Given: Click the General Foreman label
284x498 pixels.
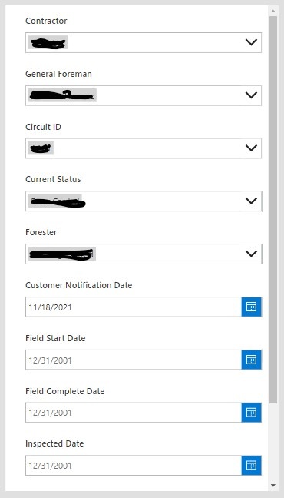Looking at the screenshot, I should coord(58,74).
